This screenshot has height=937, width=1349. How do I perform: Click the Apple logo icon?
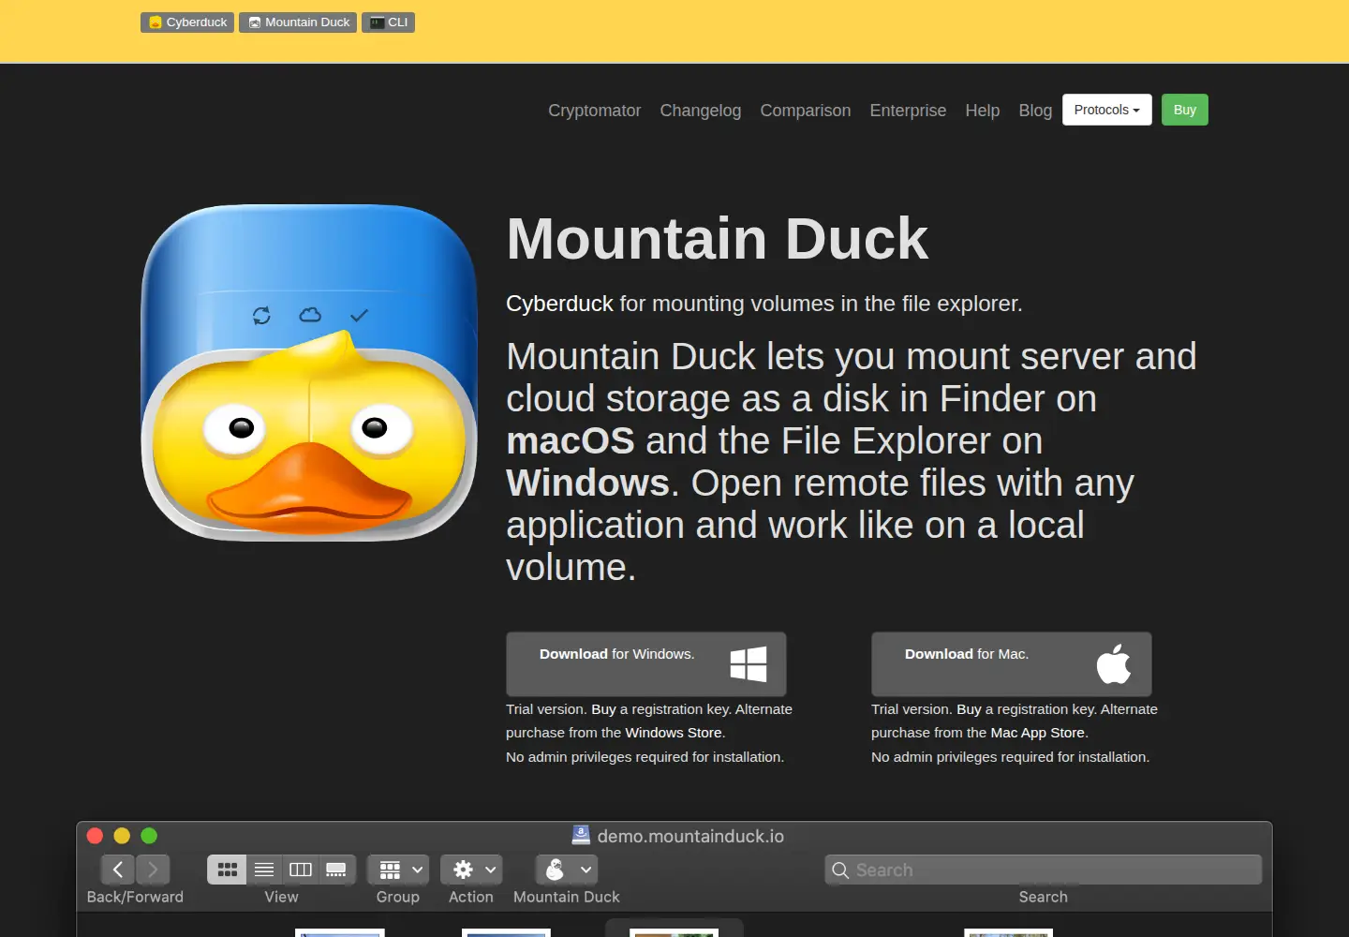1113,664
